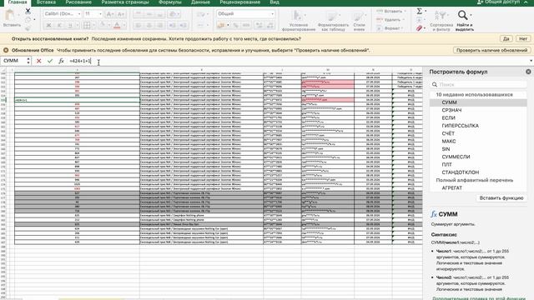The width and height of the screenshot is (534, 300).
Task: Pick fill color bucket swatch
Action: pyautogui.click(x=102, y=25)
